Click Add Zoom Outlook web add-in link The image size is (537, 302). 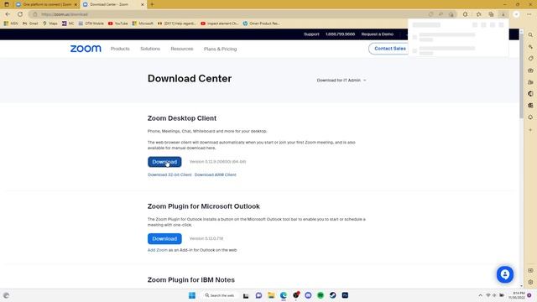(x=158, y=250)
